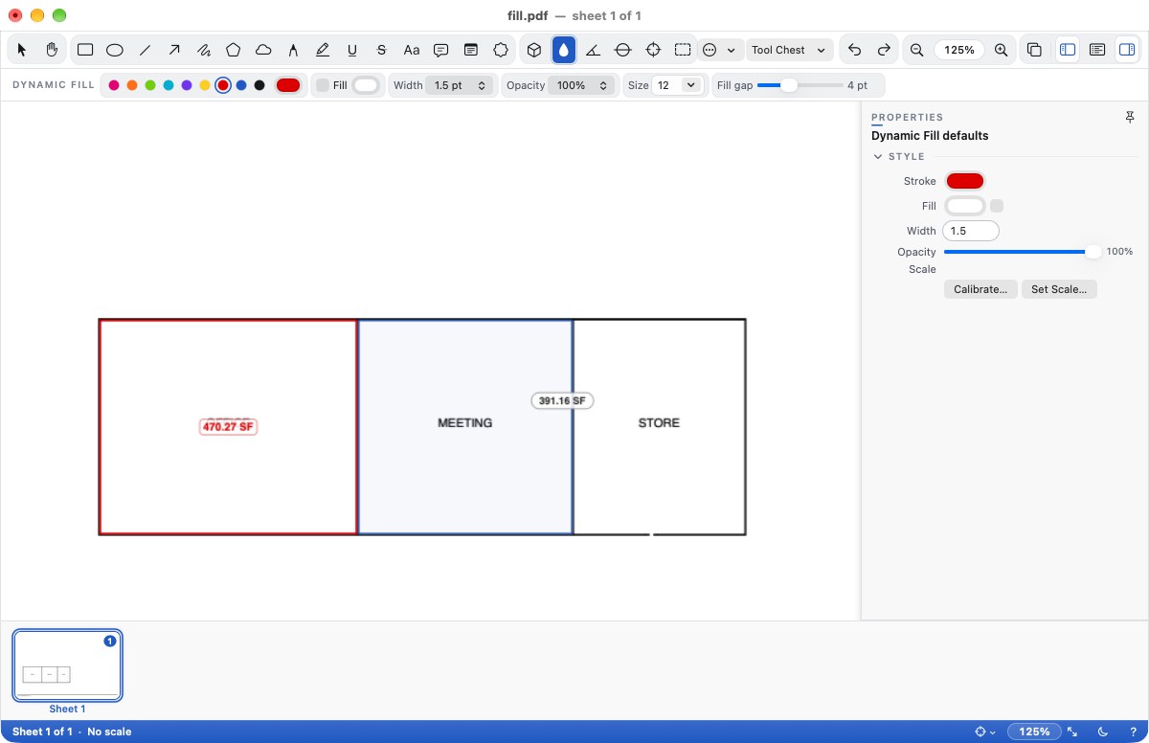The image size is (1149, 743).
Task: Select the cloud markup tool
Action: 263,50
